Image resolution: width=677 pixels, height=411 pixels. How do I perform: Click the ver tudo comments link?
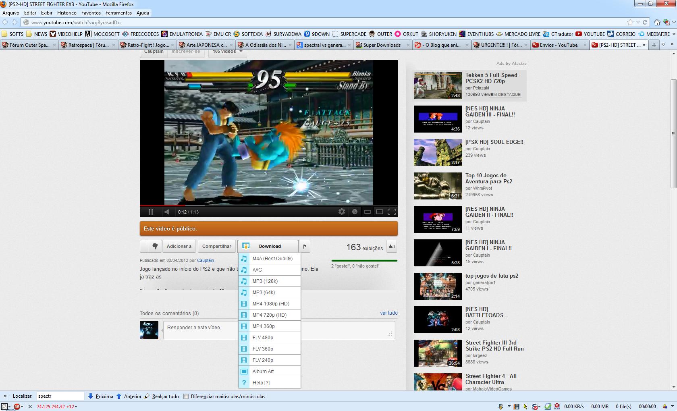point(389,313)
